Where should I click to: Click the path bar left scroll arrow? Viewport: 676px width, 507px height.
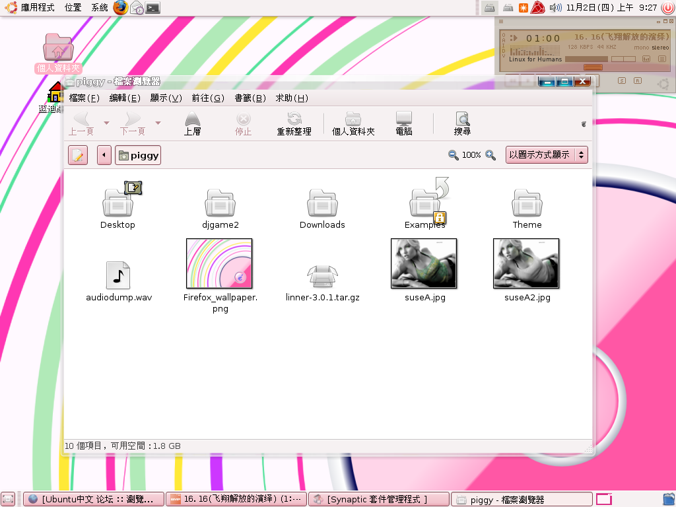[104, 155]
